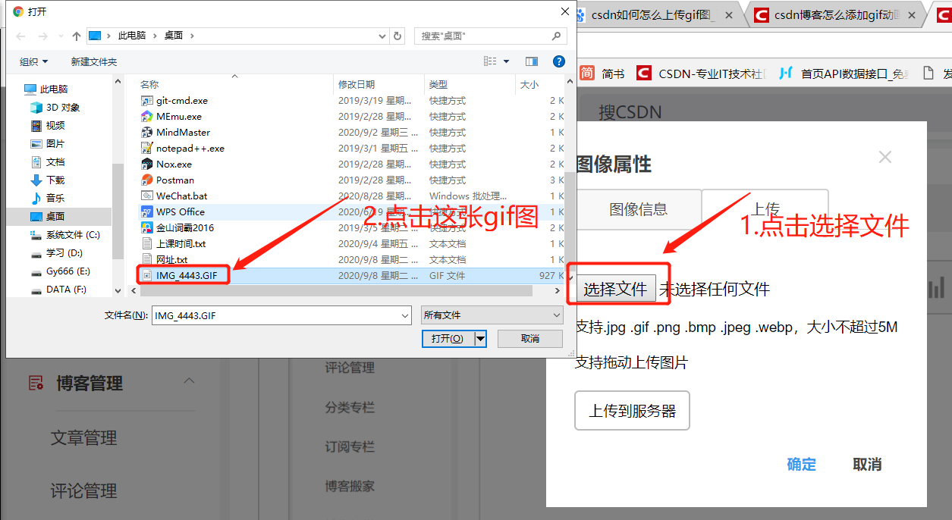The width and height of the screenshot is (952, 520).
Task: Click the MindMaster shortcut icon
Action: point(146,132)
